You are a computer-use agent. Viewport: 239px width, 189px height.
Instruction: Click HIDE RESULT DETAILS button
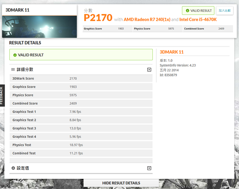[121, 183]
